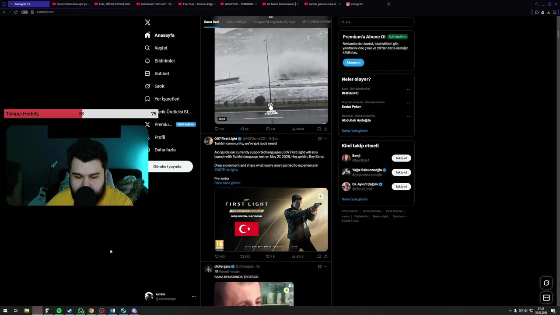Open Sohbet messages
The height and width of the screenshot is (315, 560).
157,73
